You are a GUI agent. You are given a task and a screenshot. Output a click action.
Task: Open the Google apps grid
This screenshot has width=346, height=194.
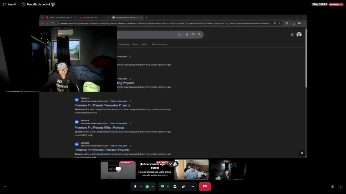coord(292,34)
